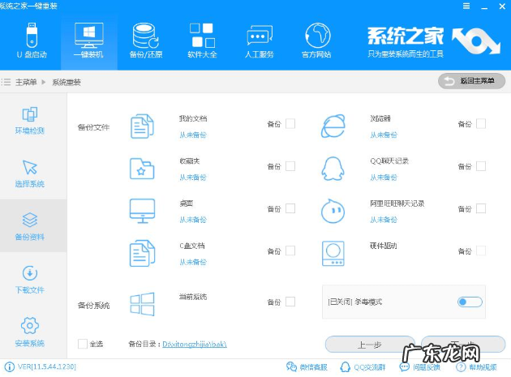
Task: Click the QQ penguin icon
Action: (333, 169)
